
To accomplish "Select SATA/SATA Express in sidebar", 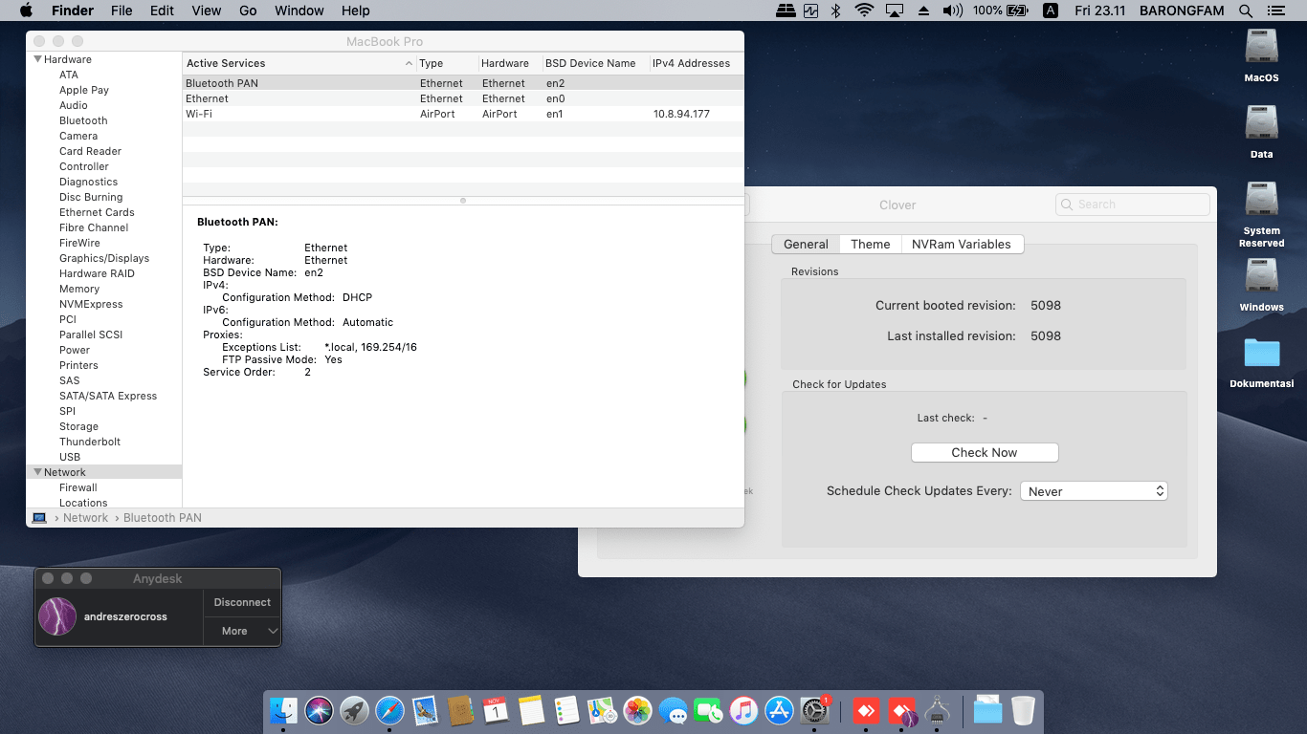I will pos(108,396).
